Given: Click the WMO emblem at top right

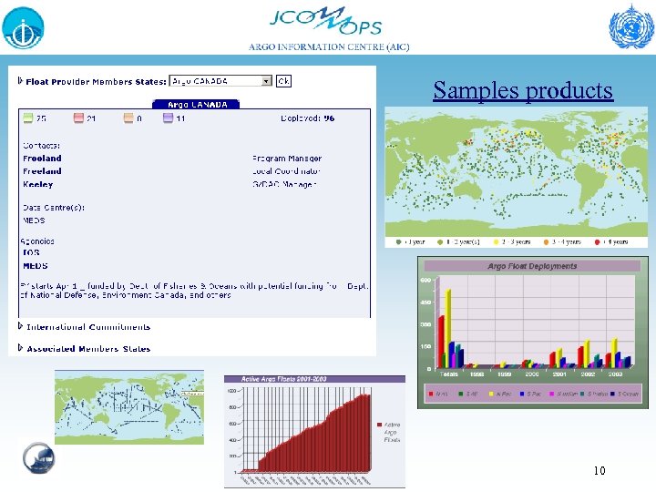Looking at the screenshot, I should pyautogui.click(x=630, y=26).
